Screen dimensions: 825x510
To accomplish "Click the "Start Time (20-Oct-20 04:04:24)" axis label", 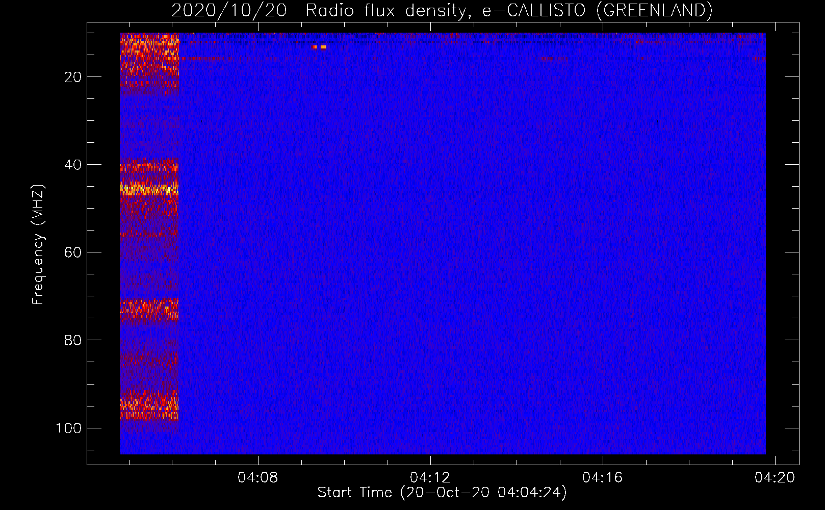I will [442, 493].
